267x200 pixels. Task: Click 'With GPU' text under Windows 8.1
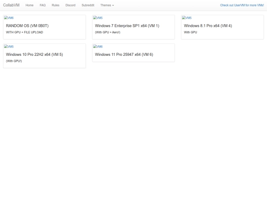tap(190, 32)
